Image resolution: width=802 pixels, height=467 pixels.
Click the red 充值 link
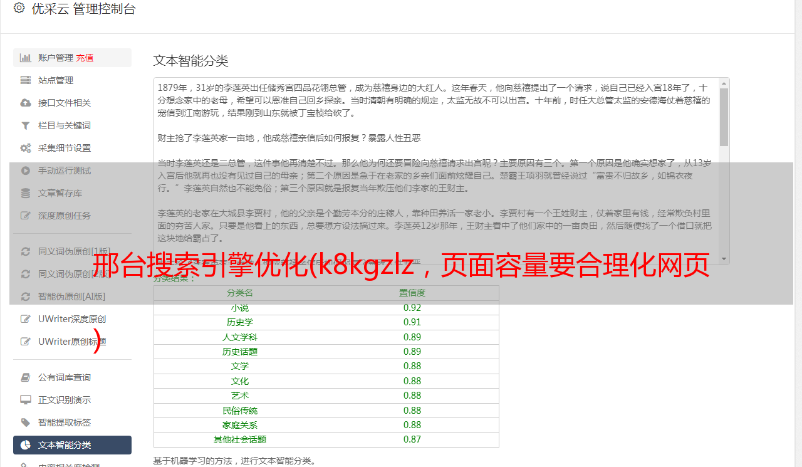coord(85,58)
